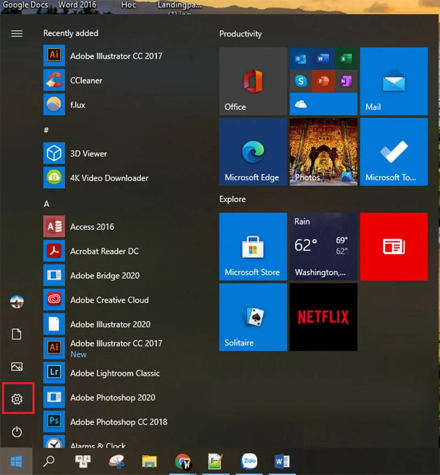Open Adobe Photoshop 2020
Viewport: 440px width, 475px height.
pos(99,397)
